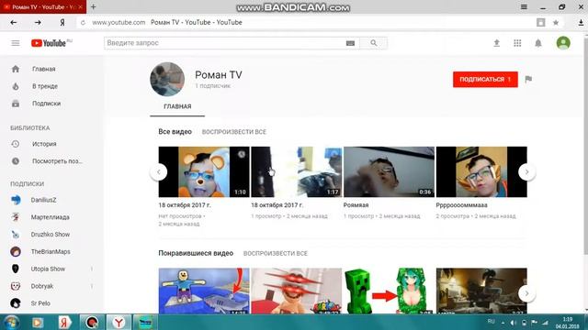Click the Роман TV channel avatar
588x330 pixels.
tap(167, 80)
